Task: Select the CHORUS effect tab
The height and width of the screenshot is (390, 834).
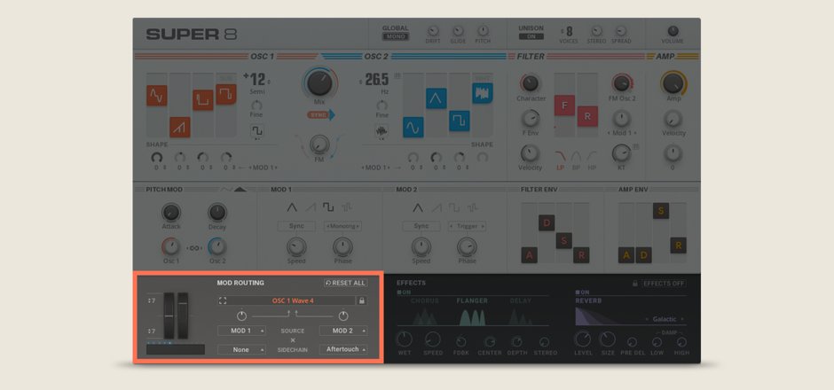Action: 424,300
